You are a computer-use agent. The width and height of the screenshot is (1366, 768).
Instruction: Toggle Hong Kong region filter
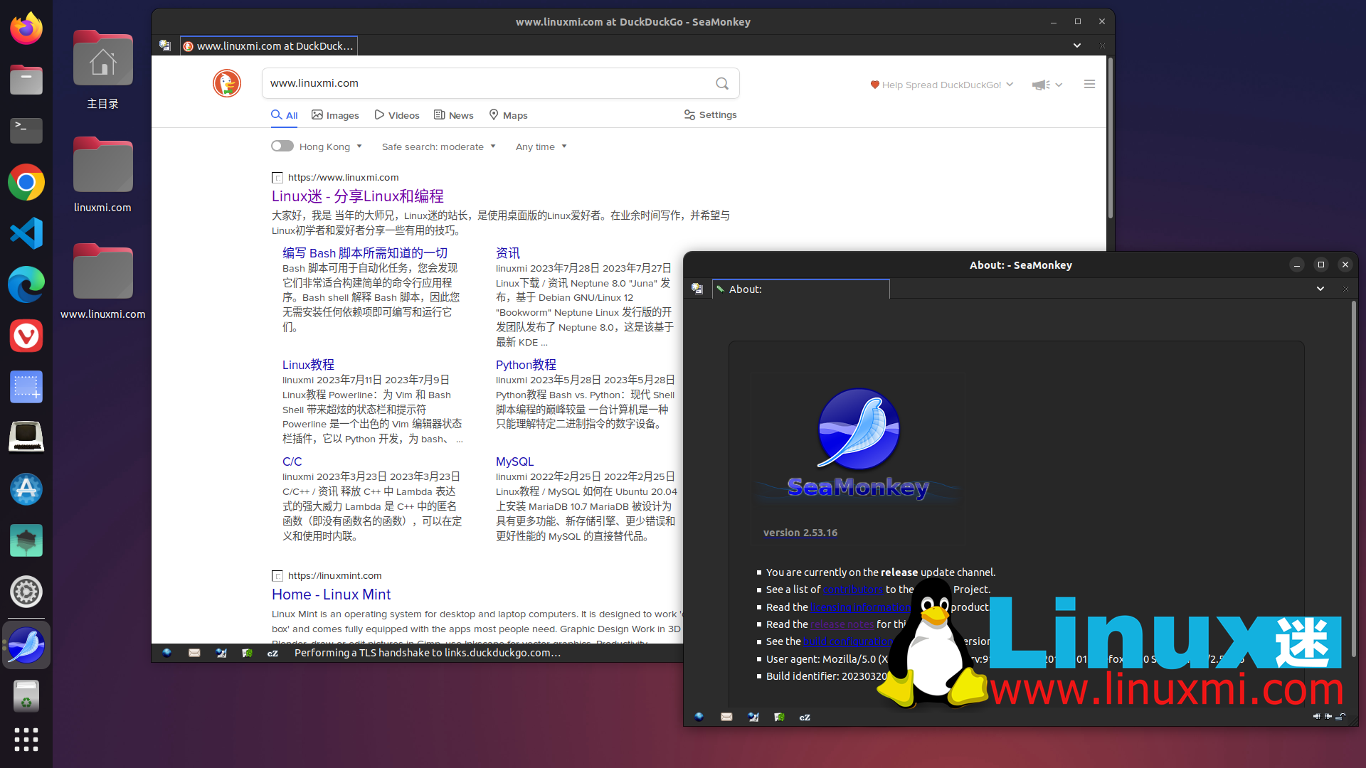tap(280, 145)
